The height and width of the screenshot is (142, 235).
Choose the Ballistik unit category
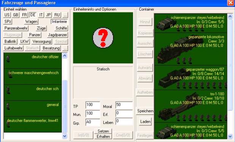(10, 41)
